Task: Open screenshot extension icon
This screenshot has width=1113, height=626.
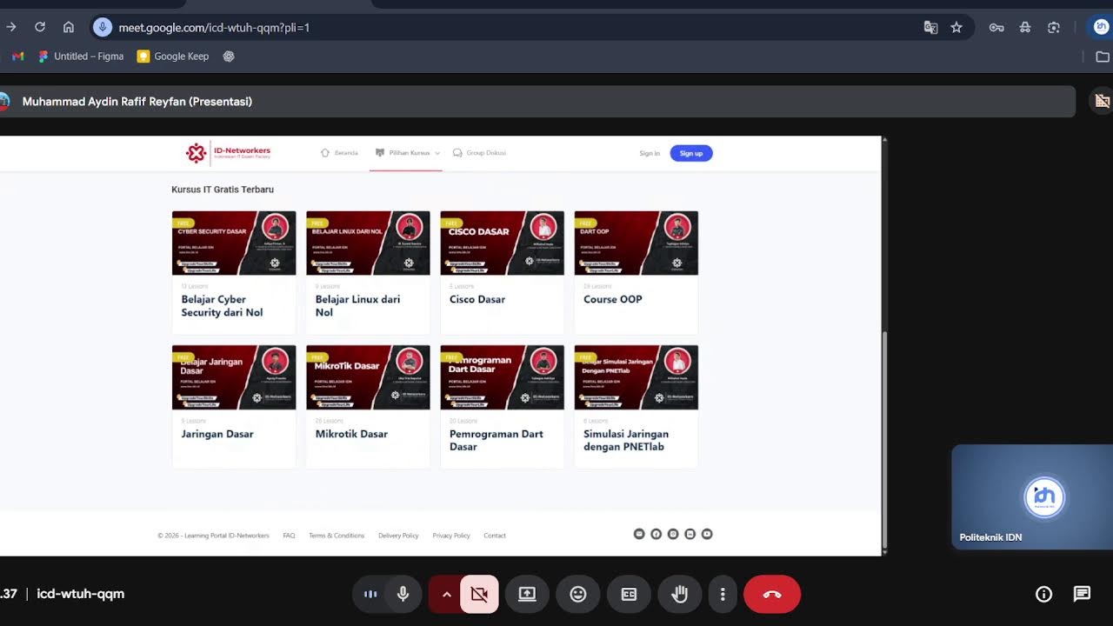Action: [1054, 28]
